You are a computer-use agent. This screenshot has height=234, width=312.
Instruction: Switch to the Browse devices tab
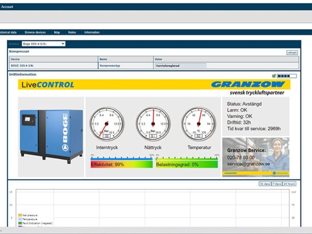(x=35, y=32)
